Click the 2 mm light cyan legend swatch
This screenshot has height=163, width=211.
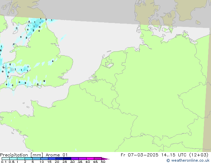point(29,159)
